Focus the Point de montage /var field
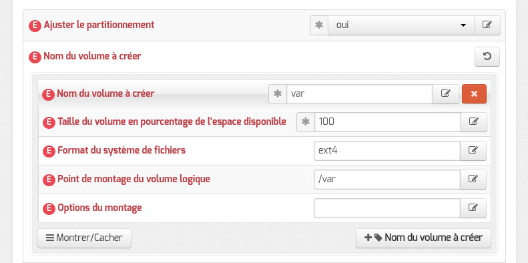 [387, 180]
